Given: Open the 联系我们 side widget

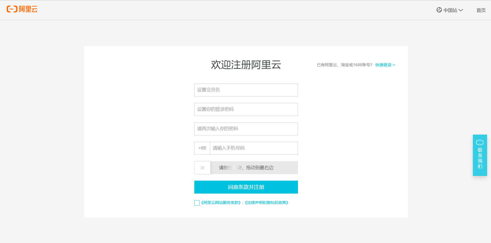Looking at the screenshot, I should (x=480, y=155).
